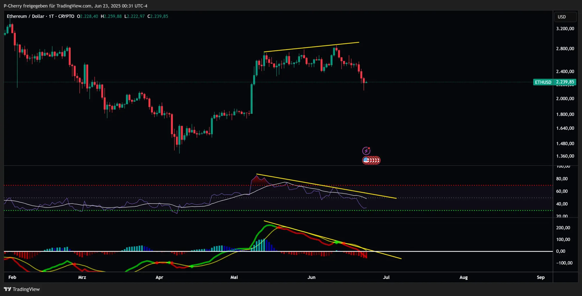This screenshot has width=582, height=296.
Task: Click the Mrz label on time axis
Action: (x=82, y=277)
